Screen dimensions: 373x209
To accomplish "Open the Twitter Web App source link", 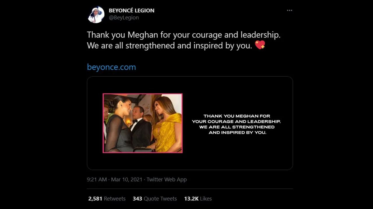I will (166, 179).
